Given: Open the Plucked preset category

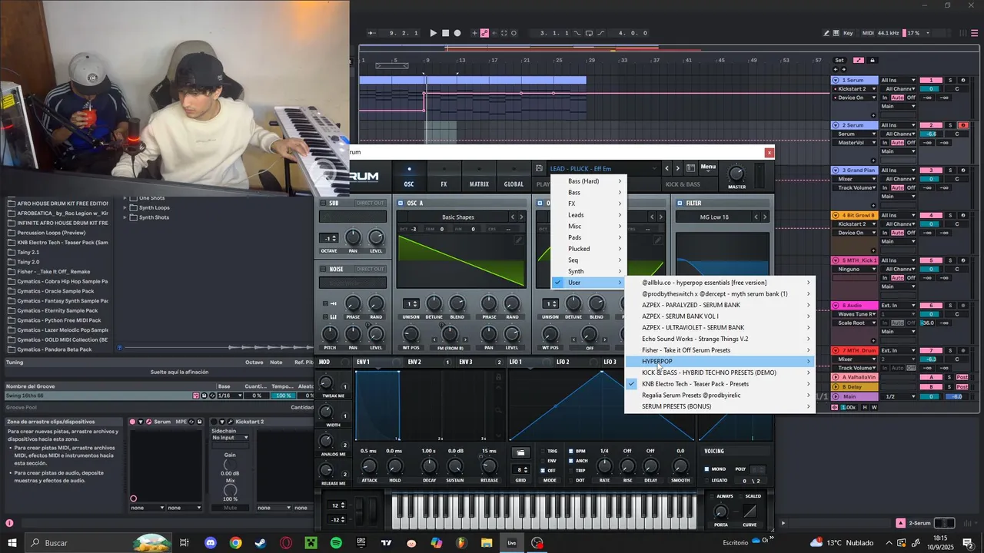Looking at the screenshot, I should pos(590,249).
